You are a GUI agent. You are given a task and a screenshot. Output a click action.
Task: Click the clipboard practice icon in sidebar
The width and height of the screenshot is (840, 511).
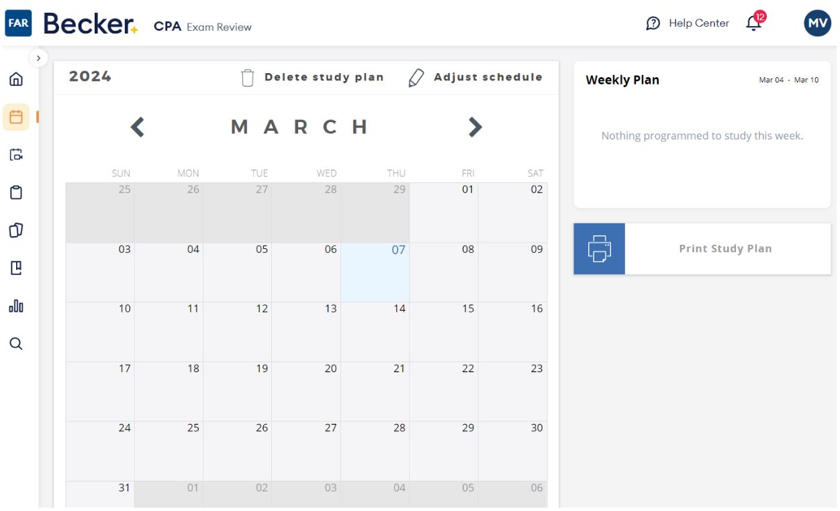point(16,192)
